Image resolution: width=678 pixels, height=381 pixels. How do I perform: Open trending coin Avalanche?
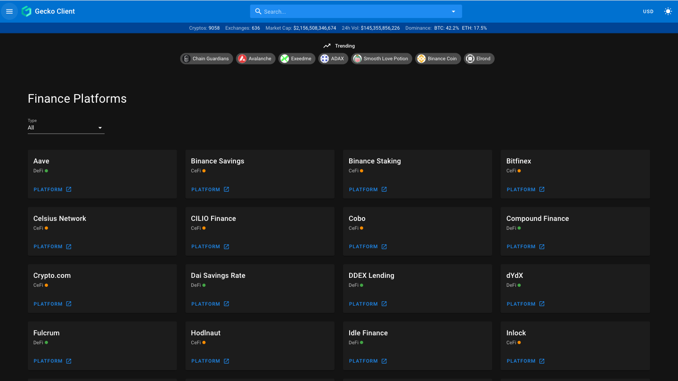coord(256,59)
